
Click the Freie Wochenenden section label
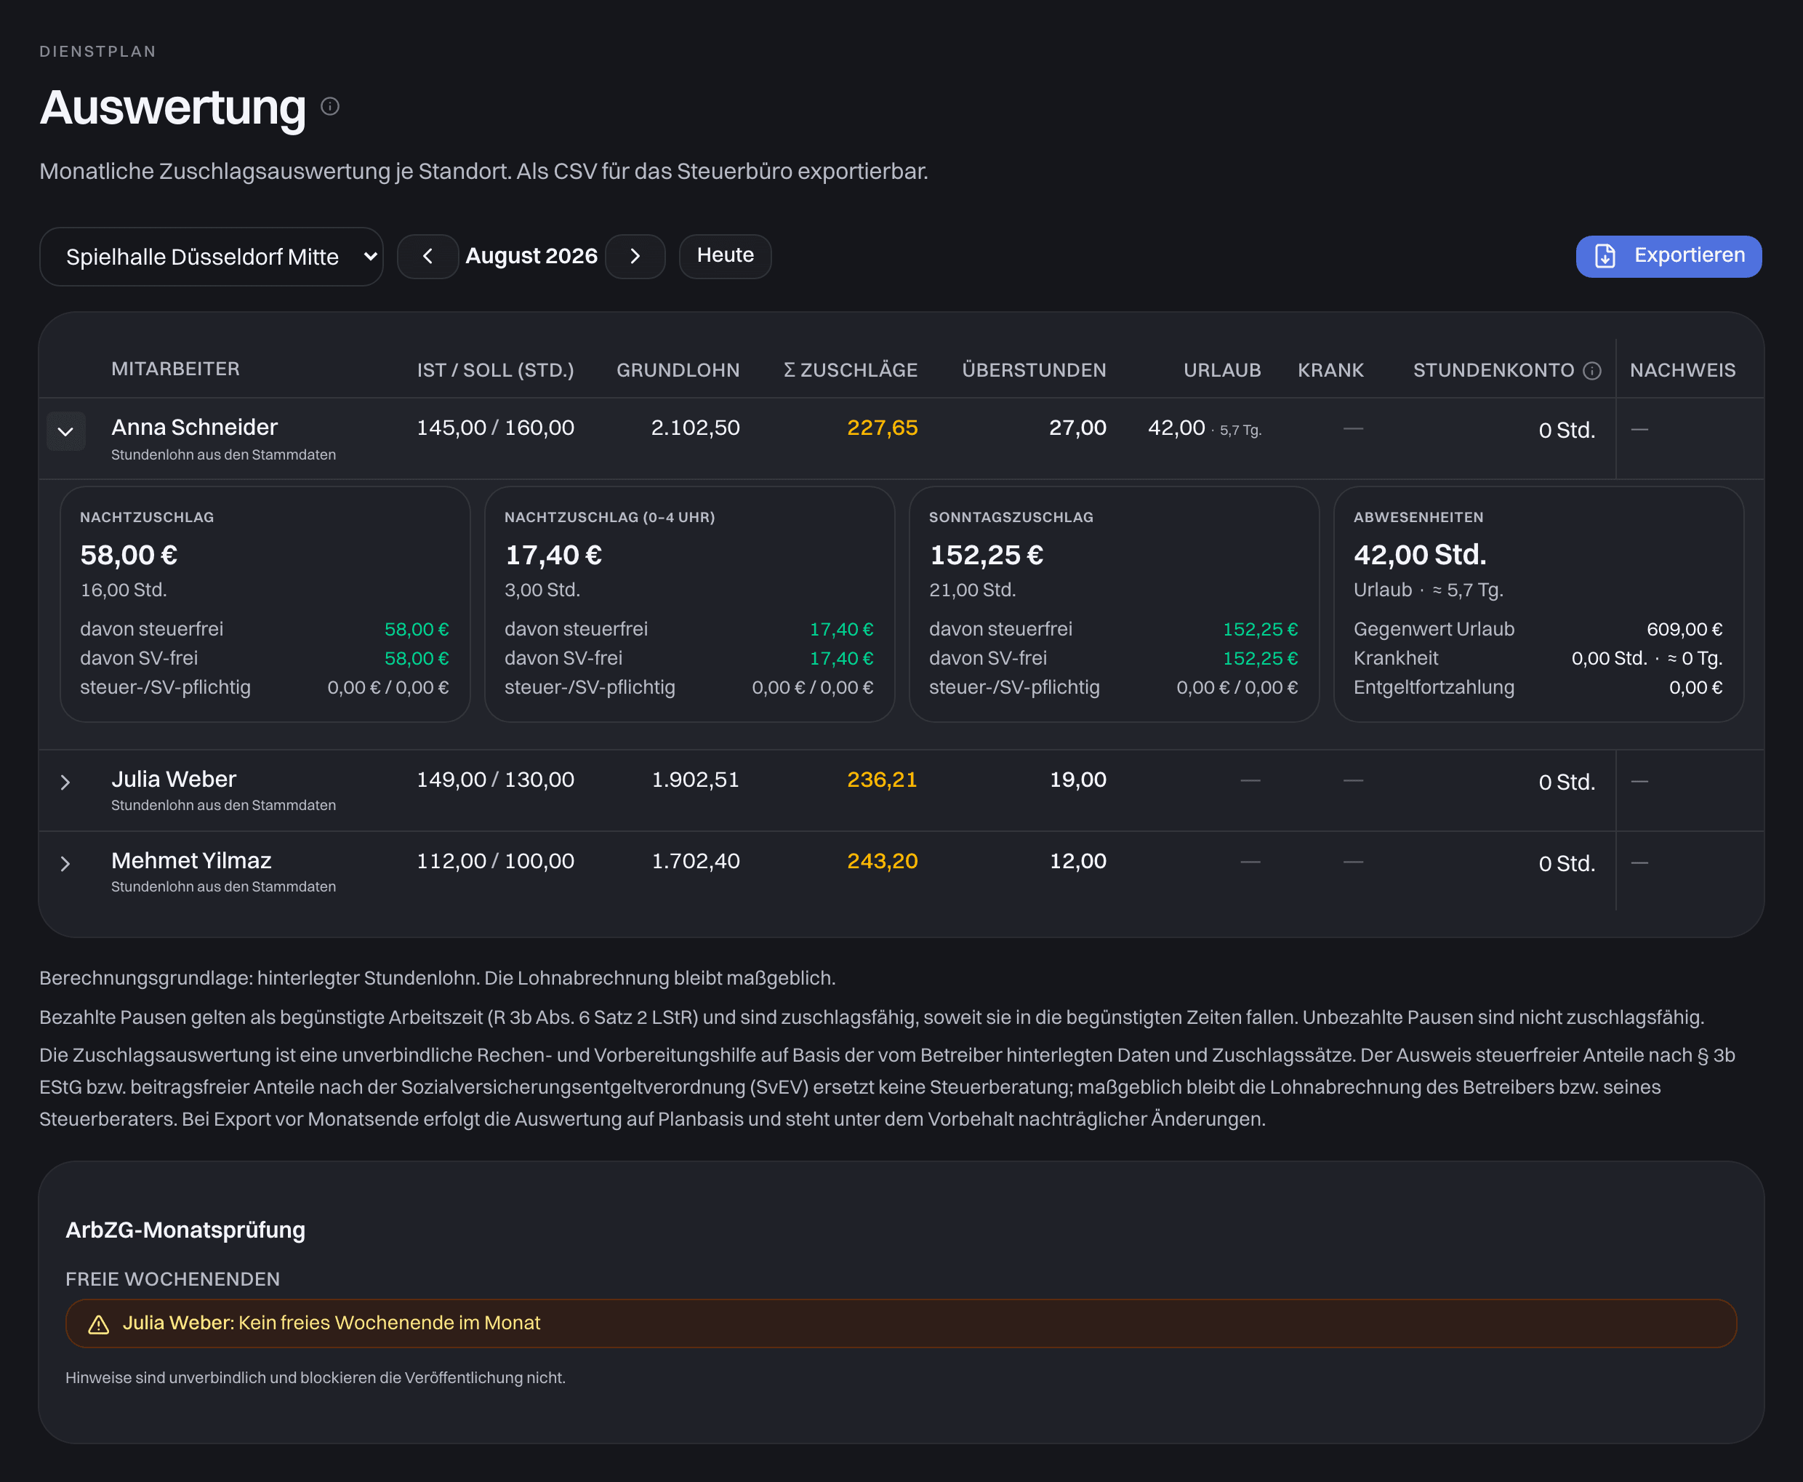click(x=172, y=1279)
